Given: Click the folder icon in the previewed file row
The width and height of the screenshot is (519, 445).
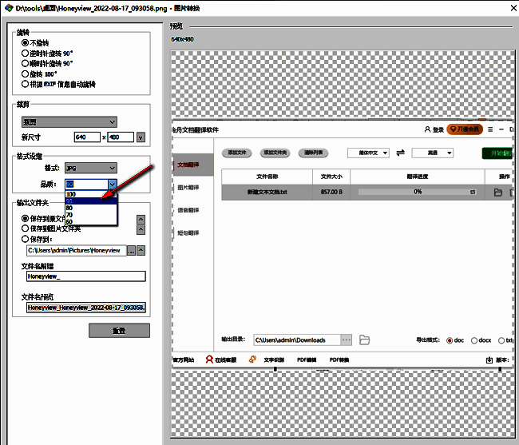Looking at the screenshot, I should pos(497,193).
